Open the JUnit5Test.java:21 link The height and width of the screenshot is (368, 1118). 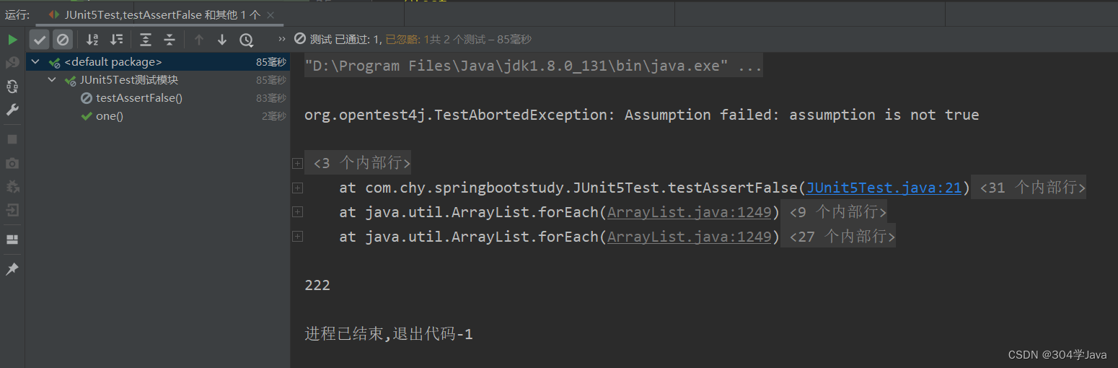click(x=884, y=188)
